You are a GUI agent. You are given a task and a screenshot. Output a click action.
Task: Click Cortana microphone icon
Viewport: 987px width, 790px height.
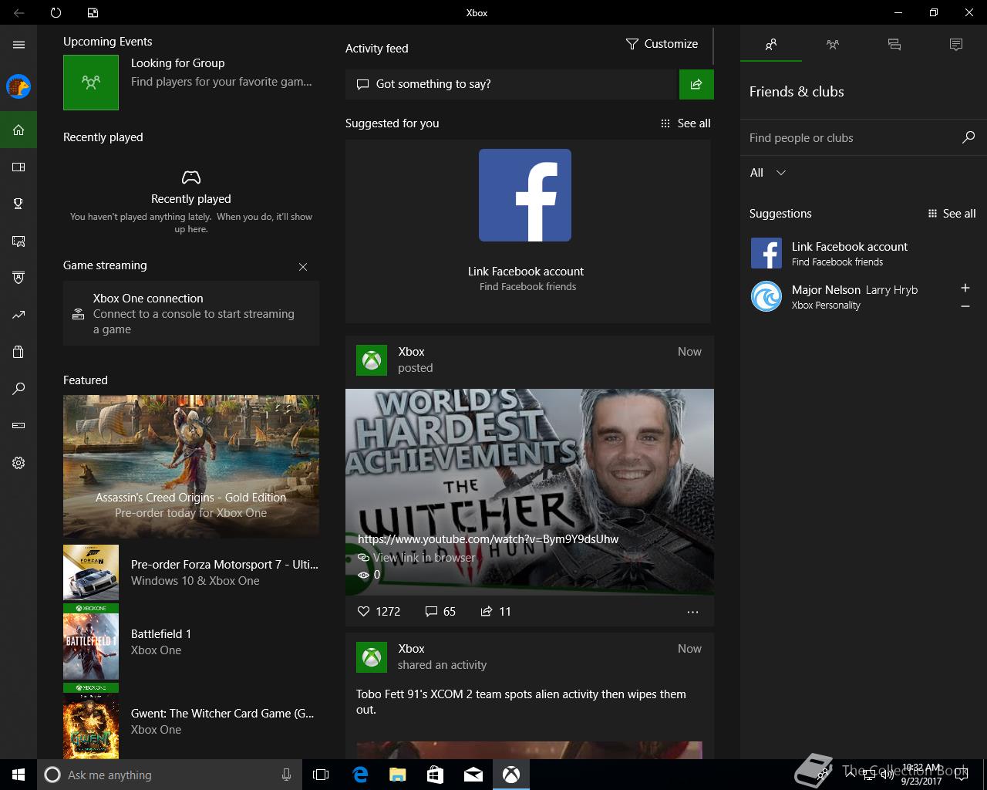pos(287,775)
